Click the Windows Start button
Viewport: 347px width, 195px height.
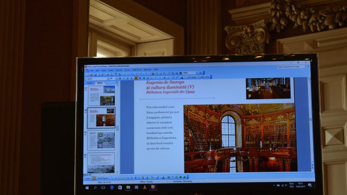click(x=87, y=188)
